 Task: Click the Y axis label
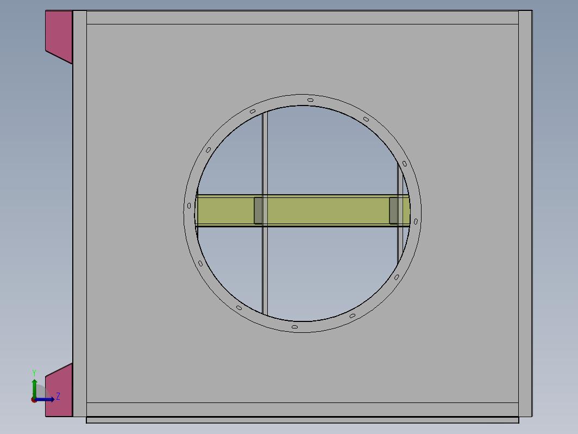tap(34, 373)
